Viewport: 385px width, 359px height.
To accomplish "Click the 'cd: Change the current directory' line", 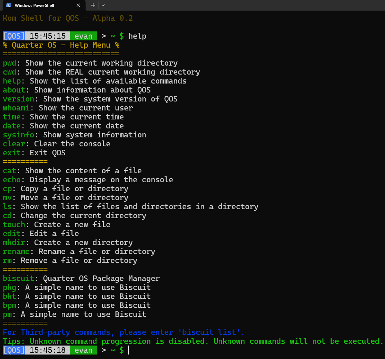I will pyautogui.click(x=75, y=215).
